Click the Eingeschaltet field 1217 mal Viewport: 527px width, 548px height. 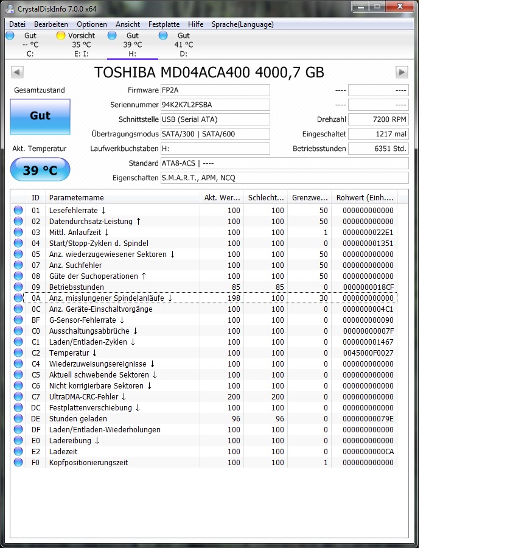click(x=379, y=134)
